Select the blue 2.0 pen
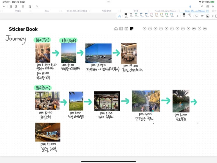Viewport: 217px width, 163px height. point(141,15)
